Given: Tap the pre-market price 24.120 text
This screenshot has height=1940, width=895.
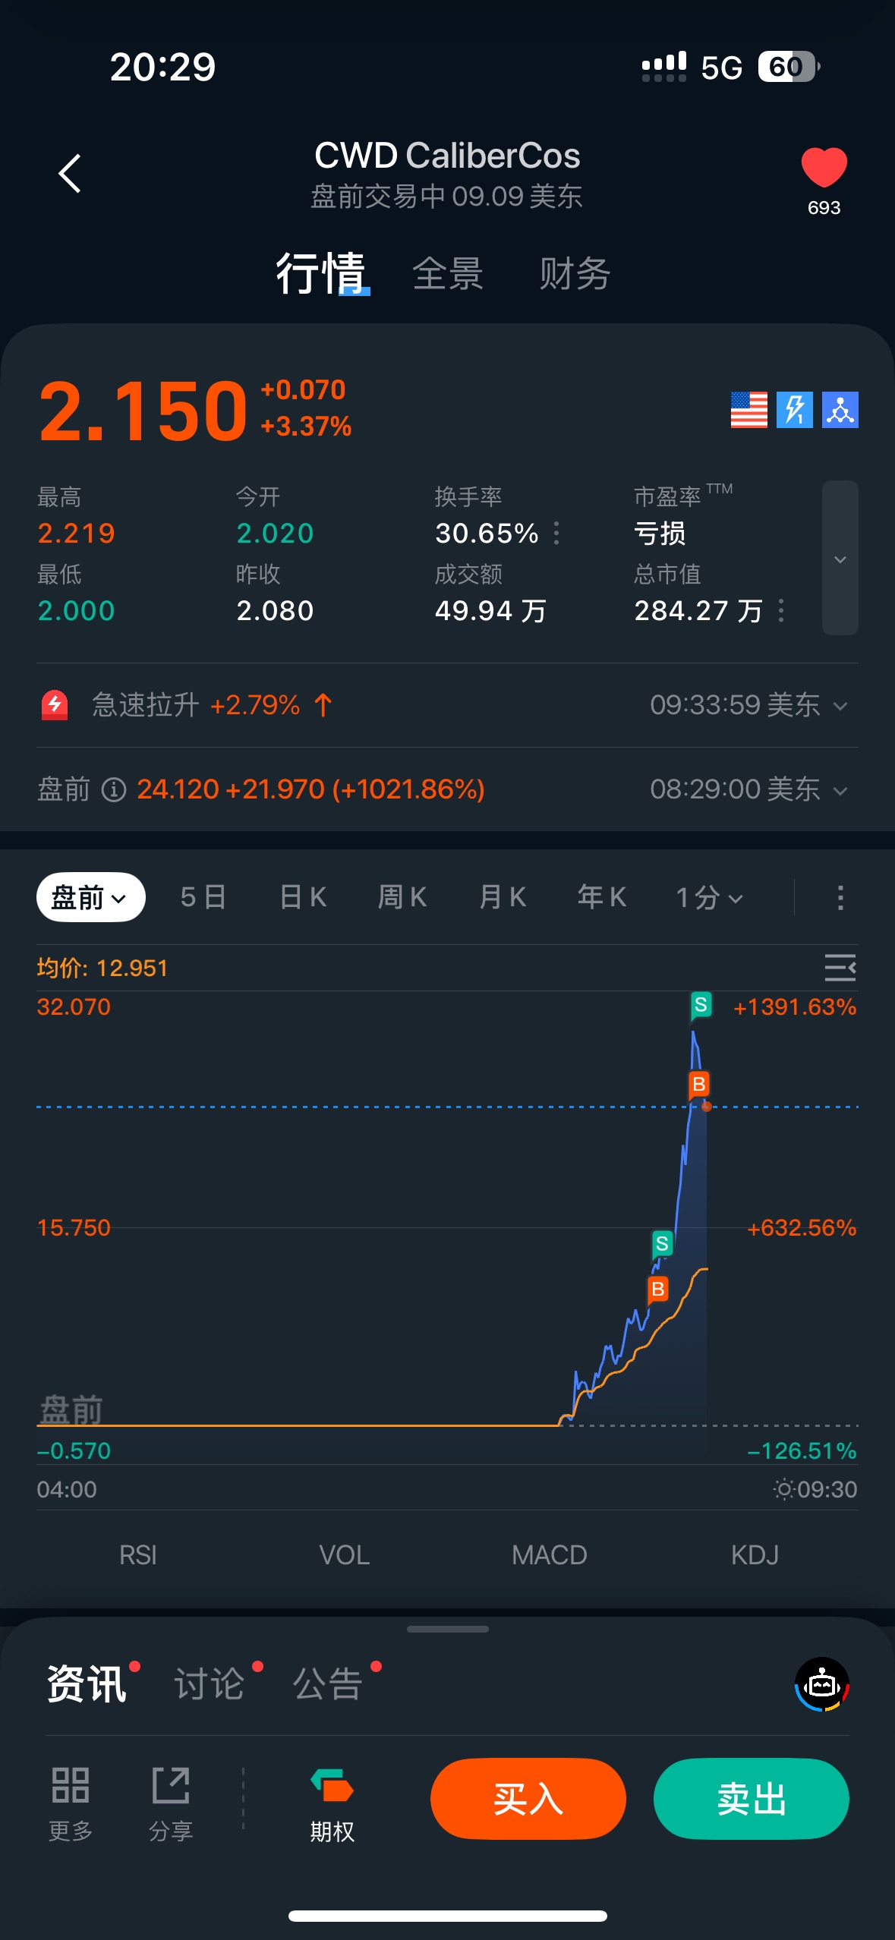Looking at the screenshot, I should [178, 789].
